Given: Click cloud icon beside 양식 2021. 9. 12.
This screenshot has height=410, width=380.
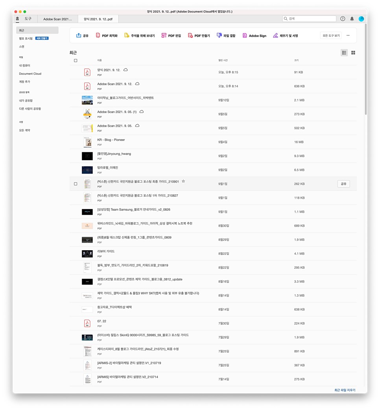Looking at the screenshot, I should (x=125, y=70).
